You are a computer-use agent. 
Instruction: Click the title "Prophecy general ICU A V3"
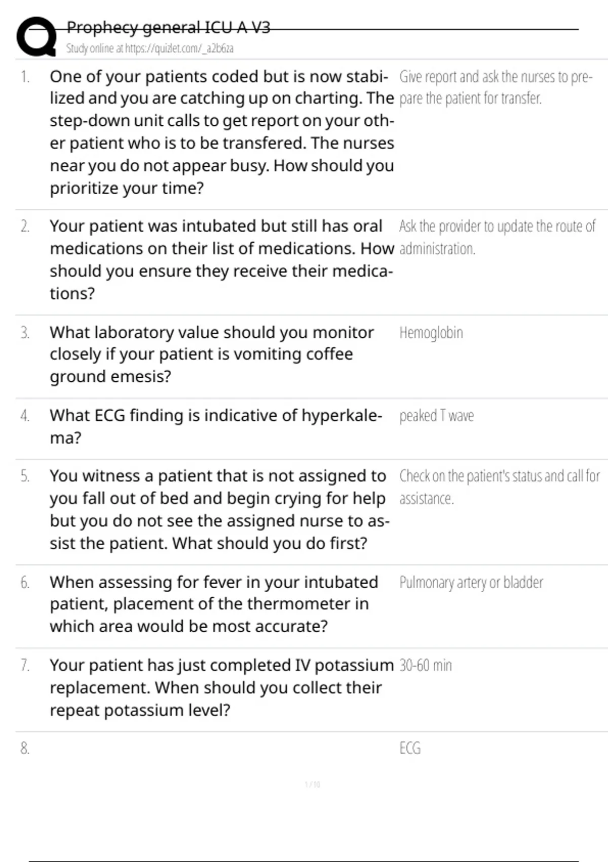pyautogui.click(x=168, y=27)
